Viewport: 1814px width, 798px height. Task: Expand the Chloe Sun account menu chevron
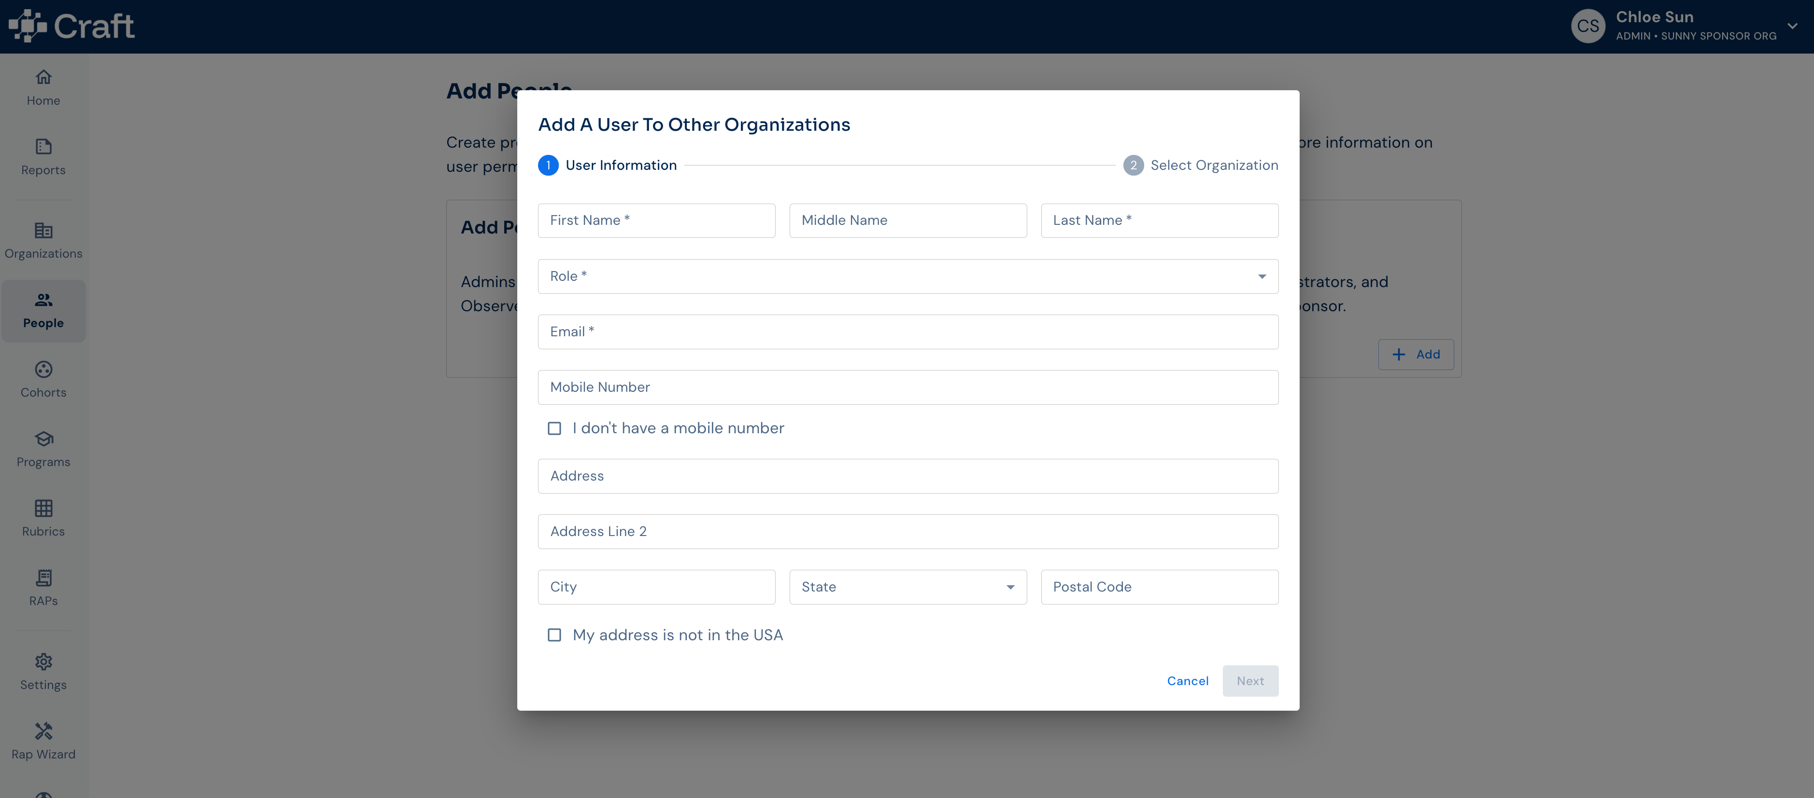pos(1792,26)
